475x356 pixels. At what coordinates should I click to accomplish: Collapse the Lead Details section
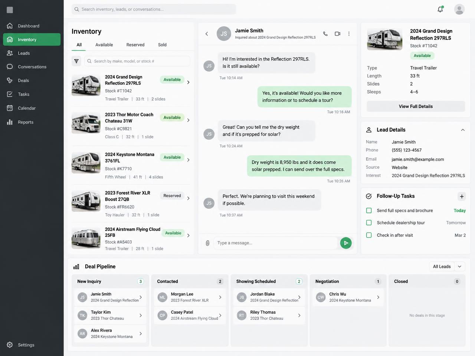pyautogui.click(x=463, y=130)
